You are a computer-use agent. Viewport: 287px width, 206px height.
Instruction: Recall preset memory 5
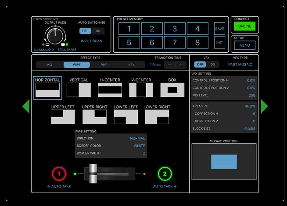tap(129, 42)
